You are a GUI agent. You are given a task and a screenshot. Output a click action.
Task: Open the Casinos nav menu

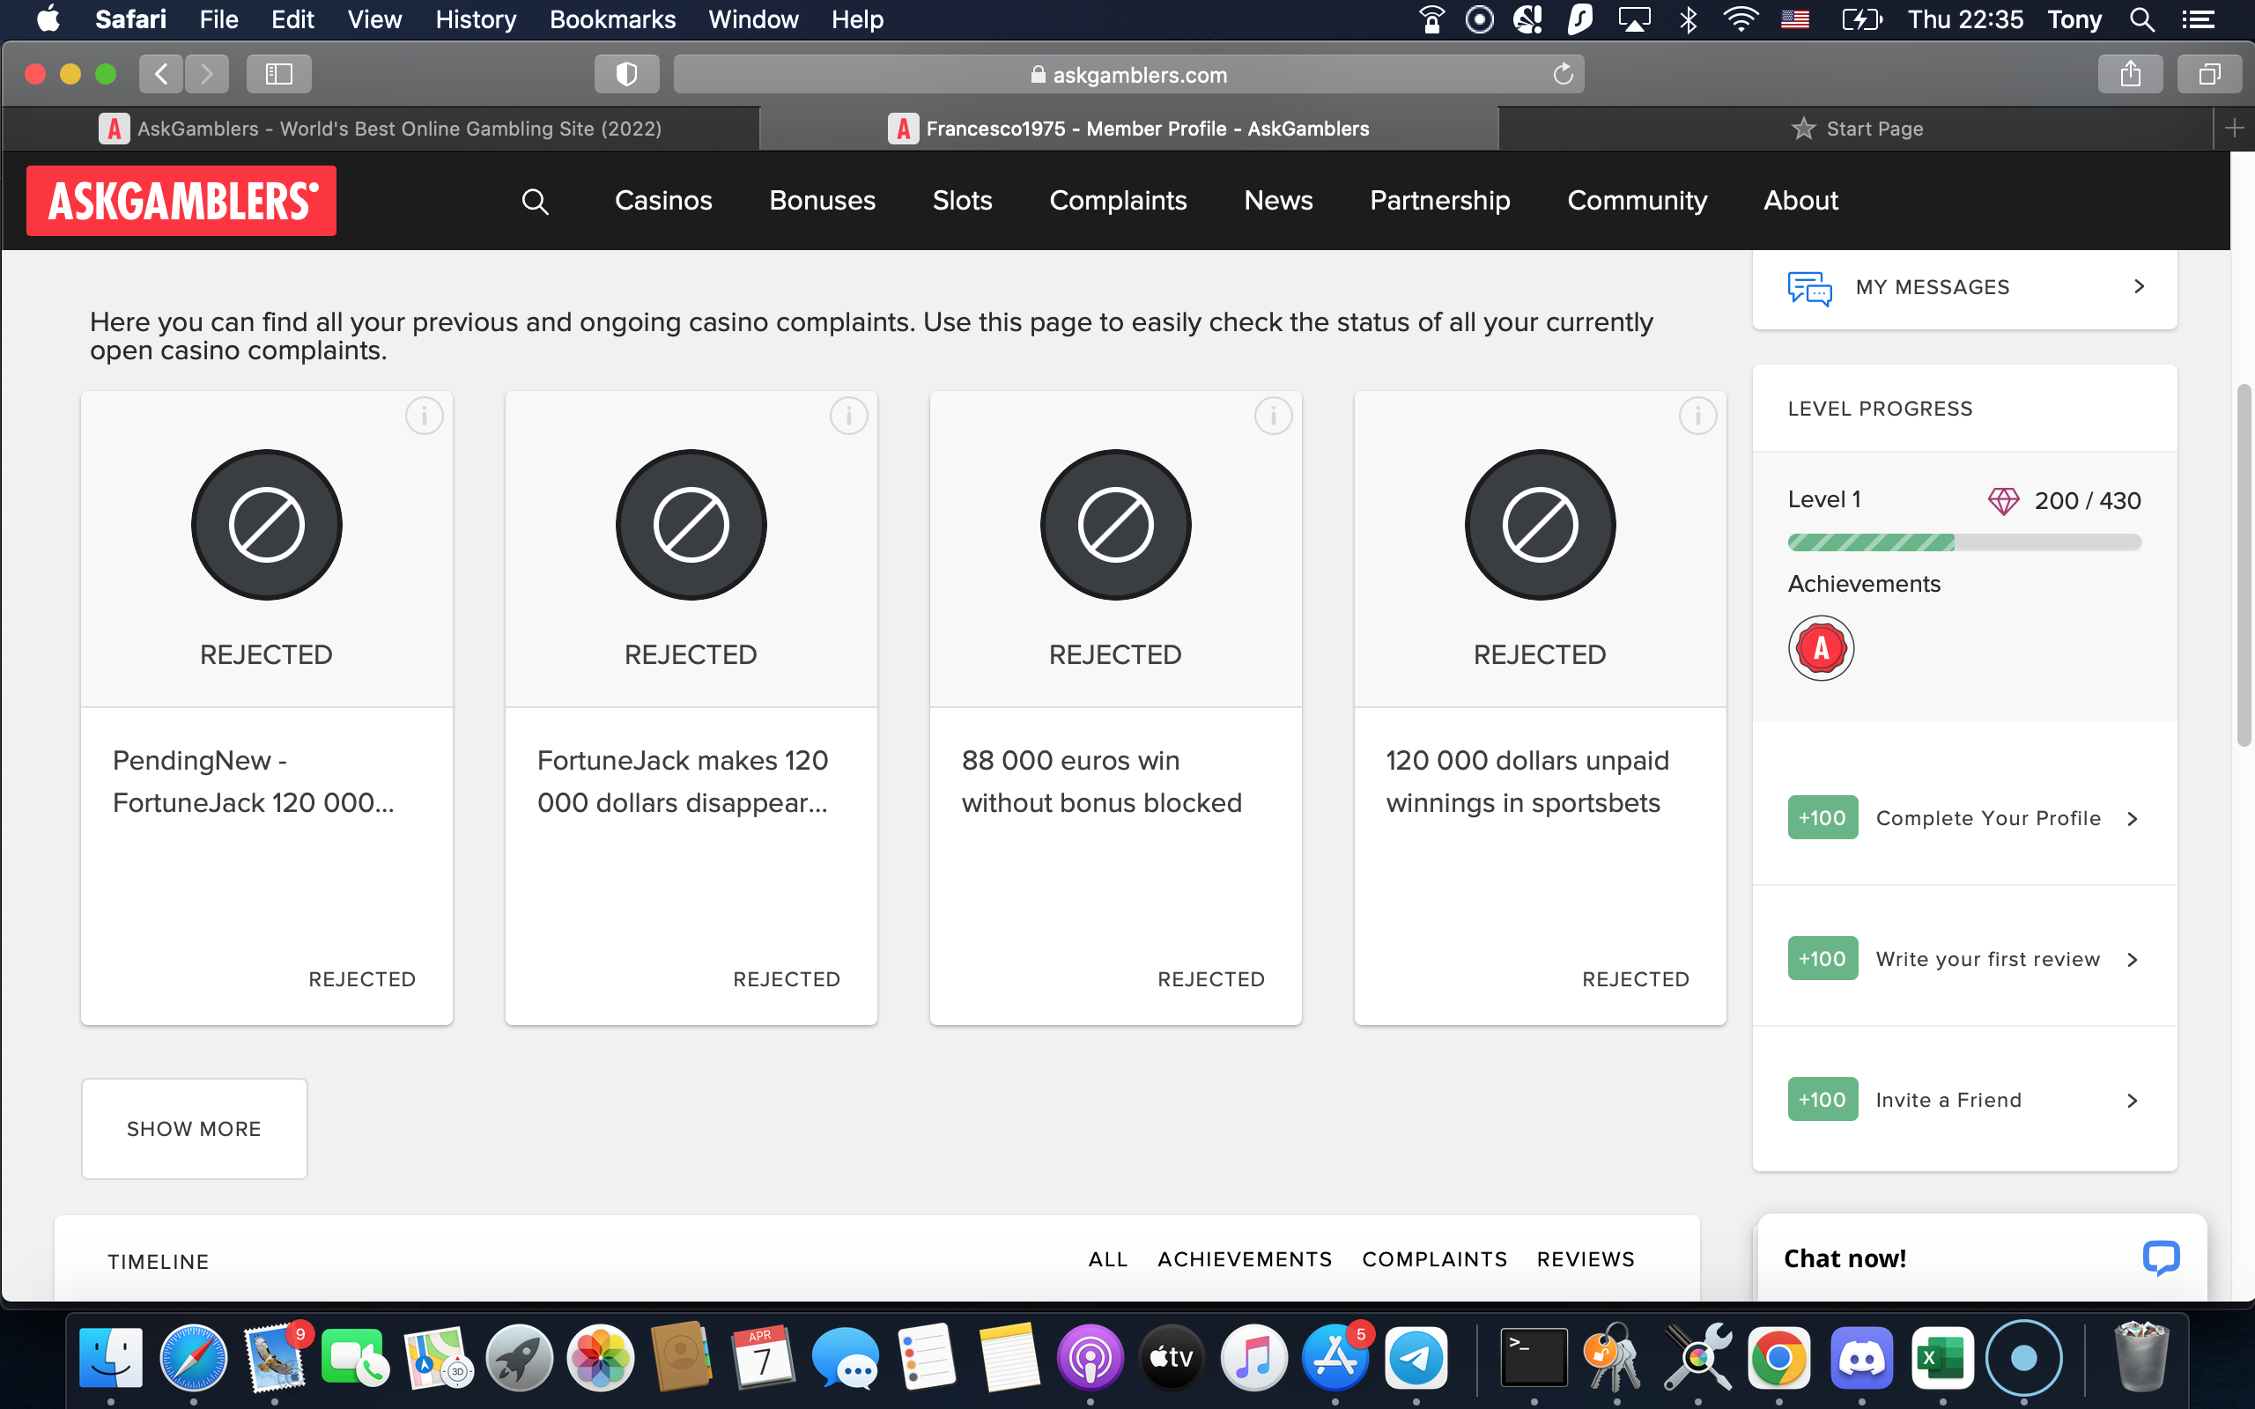tap(663, 201)
